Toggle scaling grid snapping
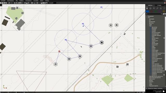This screenshot has height=93, width=166. click(x=37, y=3)
